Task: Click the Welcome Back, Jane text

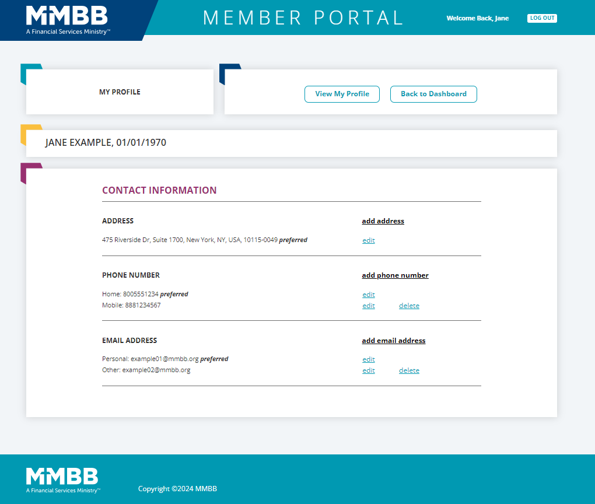Action: pyautogui.click(x=477, y=18)
